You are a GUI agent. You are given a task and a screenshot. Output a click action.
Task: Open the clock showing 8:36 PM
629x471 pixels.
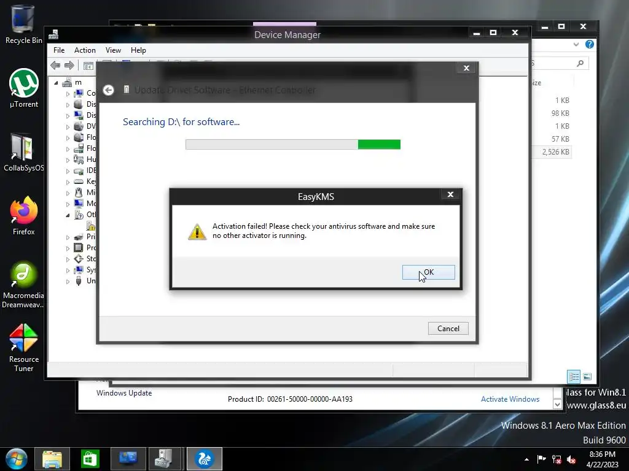[602, 459]
